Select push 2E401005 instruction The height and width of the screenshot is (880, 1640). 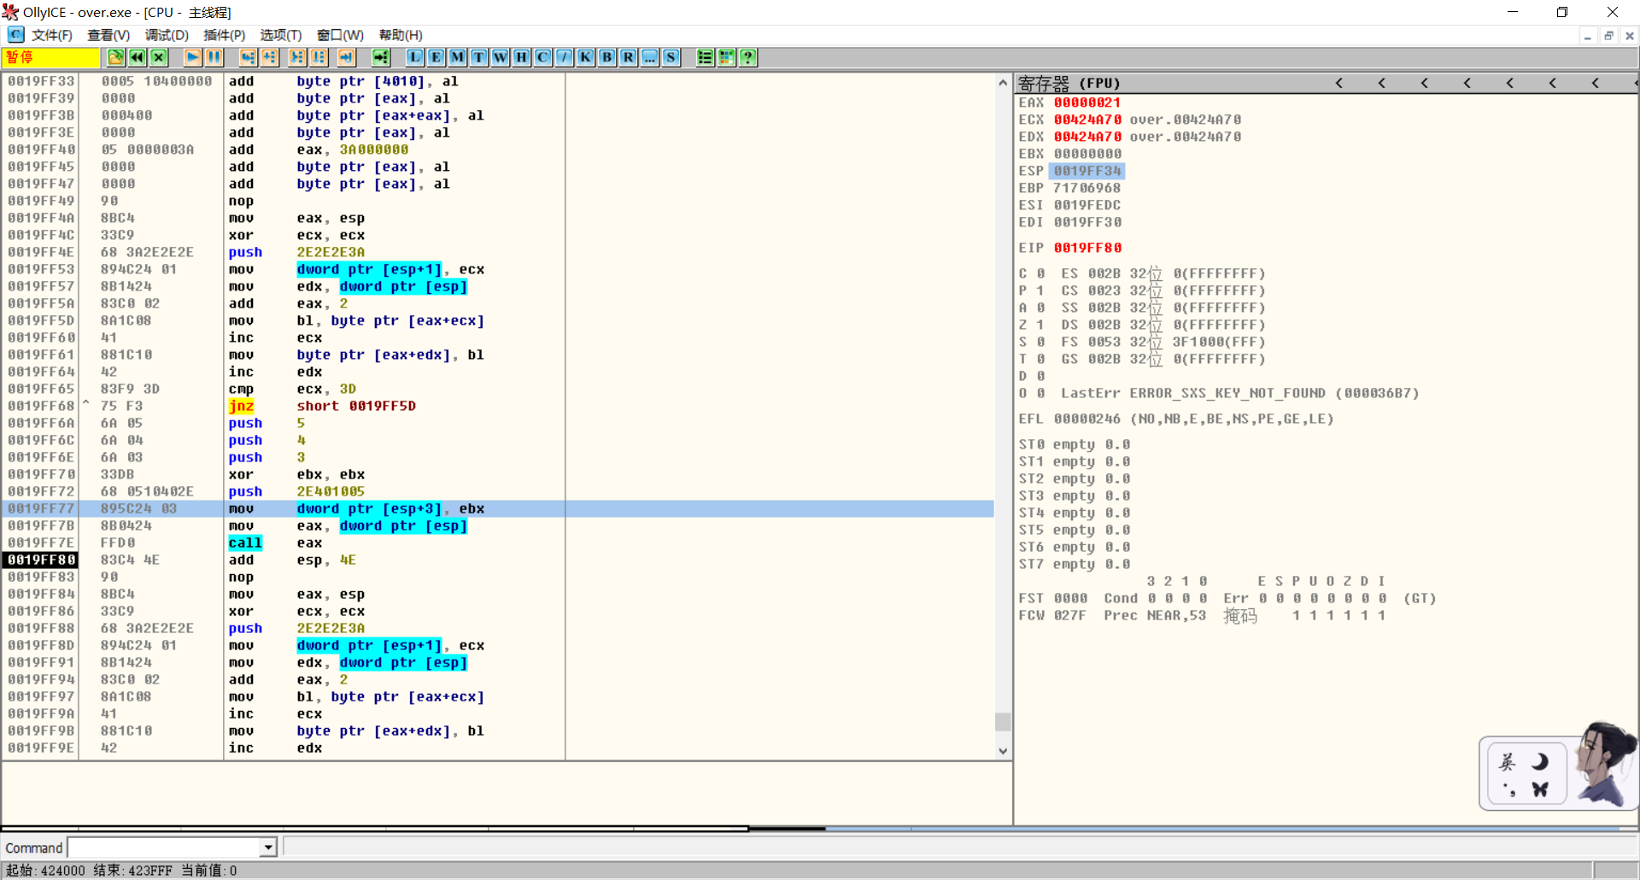click(x=498, y=491)
